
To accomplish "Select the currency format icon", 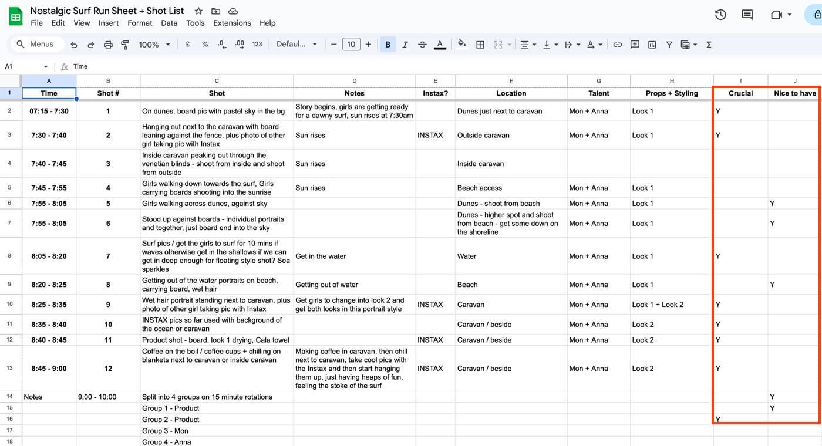I will [x=187, y=44].
